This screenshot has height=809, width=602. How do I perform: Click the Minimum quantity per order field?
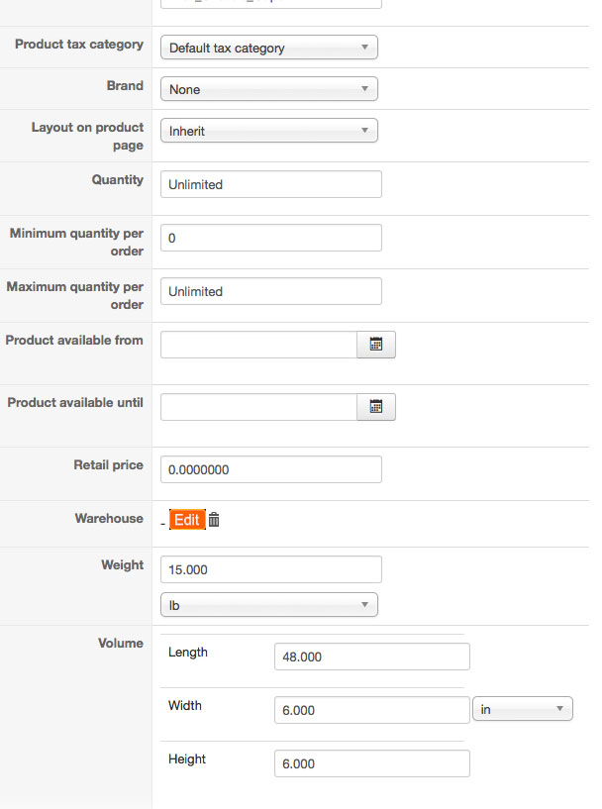coord(270,238)
